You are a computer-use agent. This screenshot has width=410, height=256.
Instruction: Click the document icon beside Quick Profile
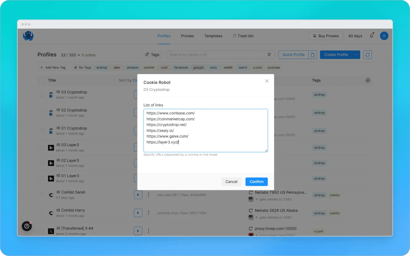pos(313,55)
